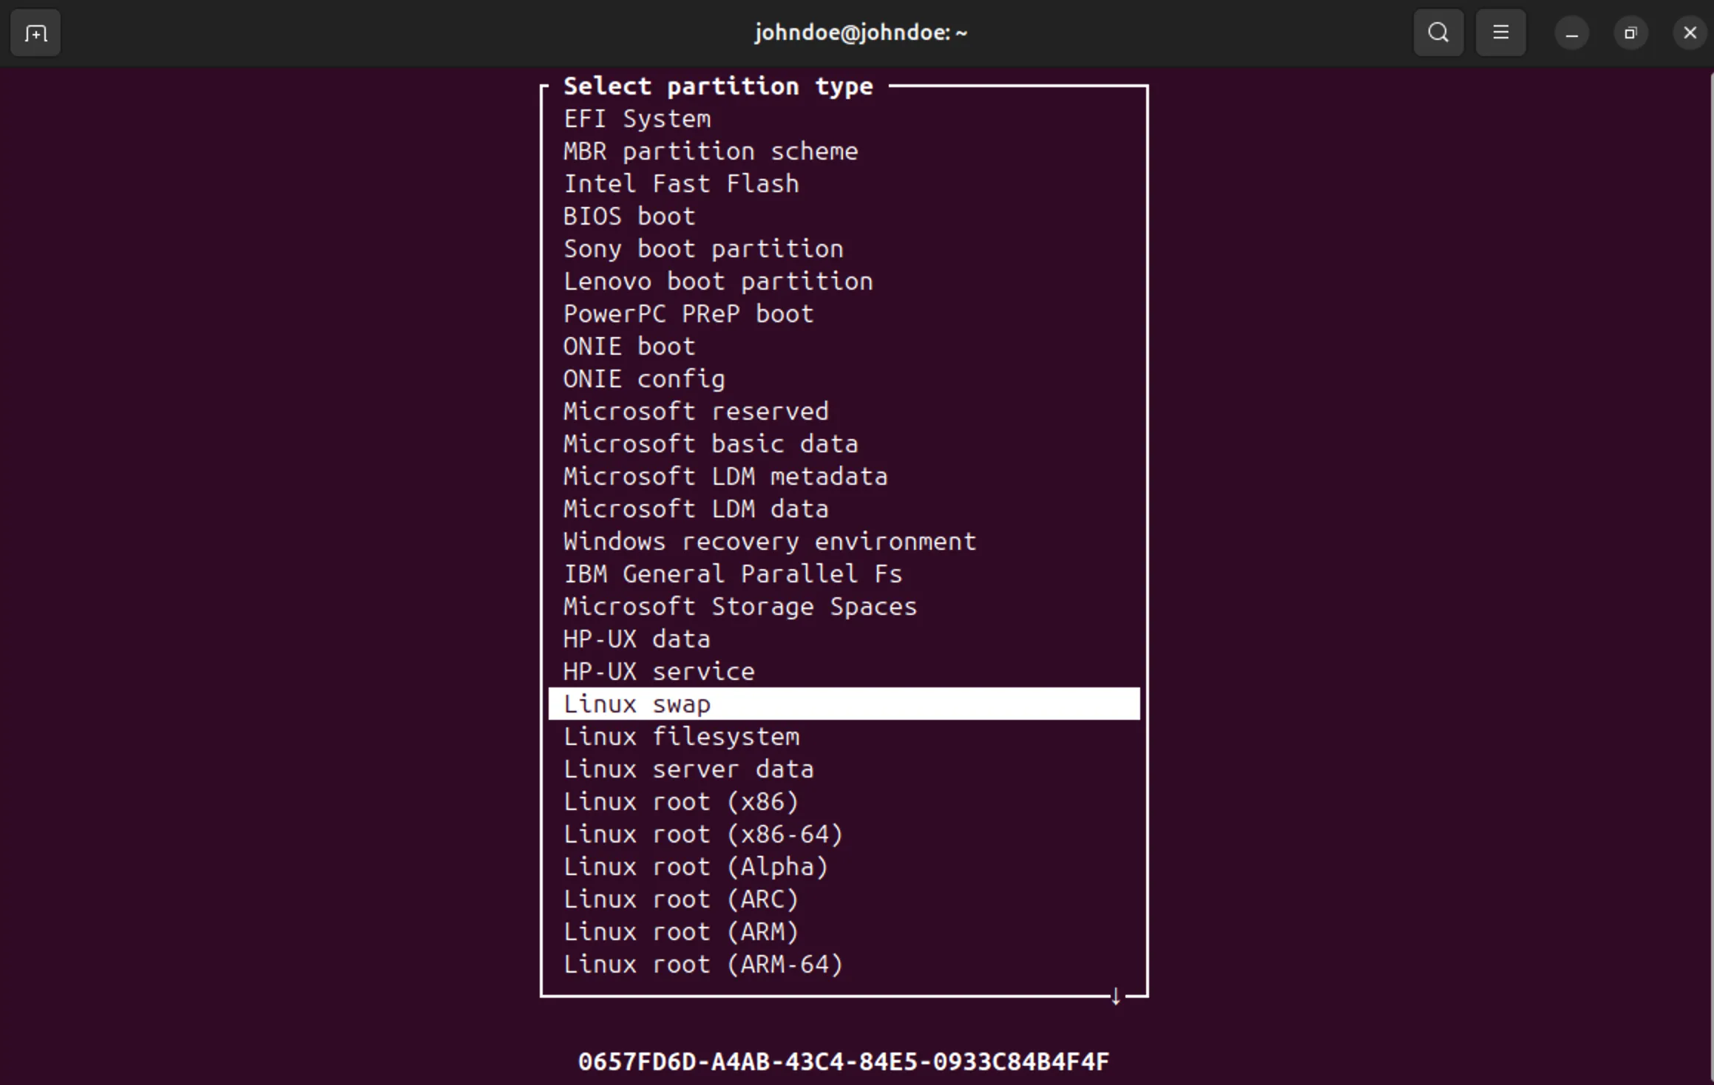The image size is (1714, 1085).
Task: Minimize the terminal window
Action: click(x=1571, y=33)
